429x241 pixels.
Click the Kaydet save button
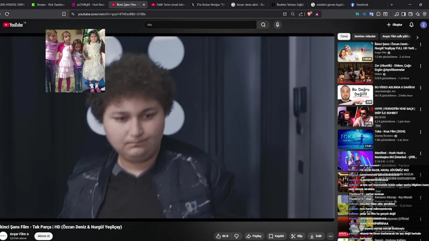[x=277, y=236]
